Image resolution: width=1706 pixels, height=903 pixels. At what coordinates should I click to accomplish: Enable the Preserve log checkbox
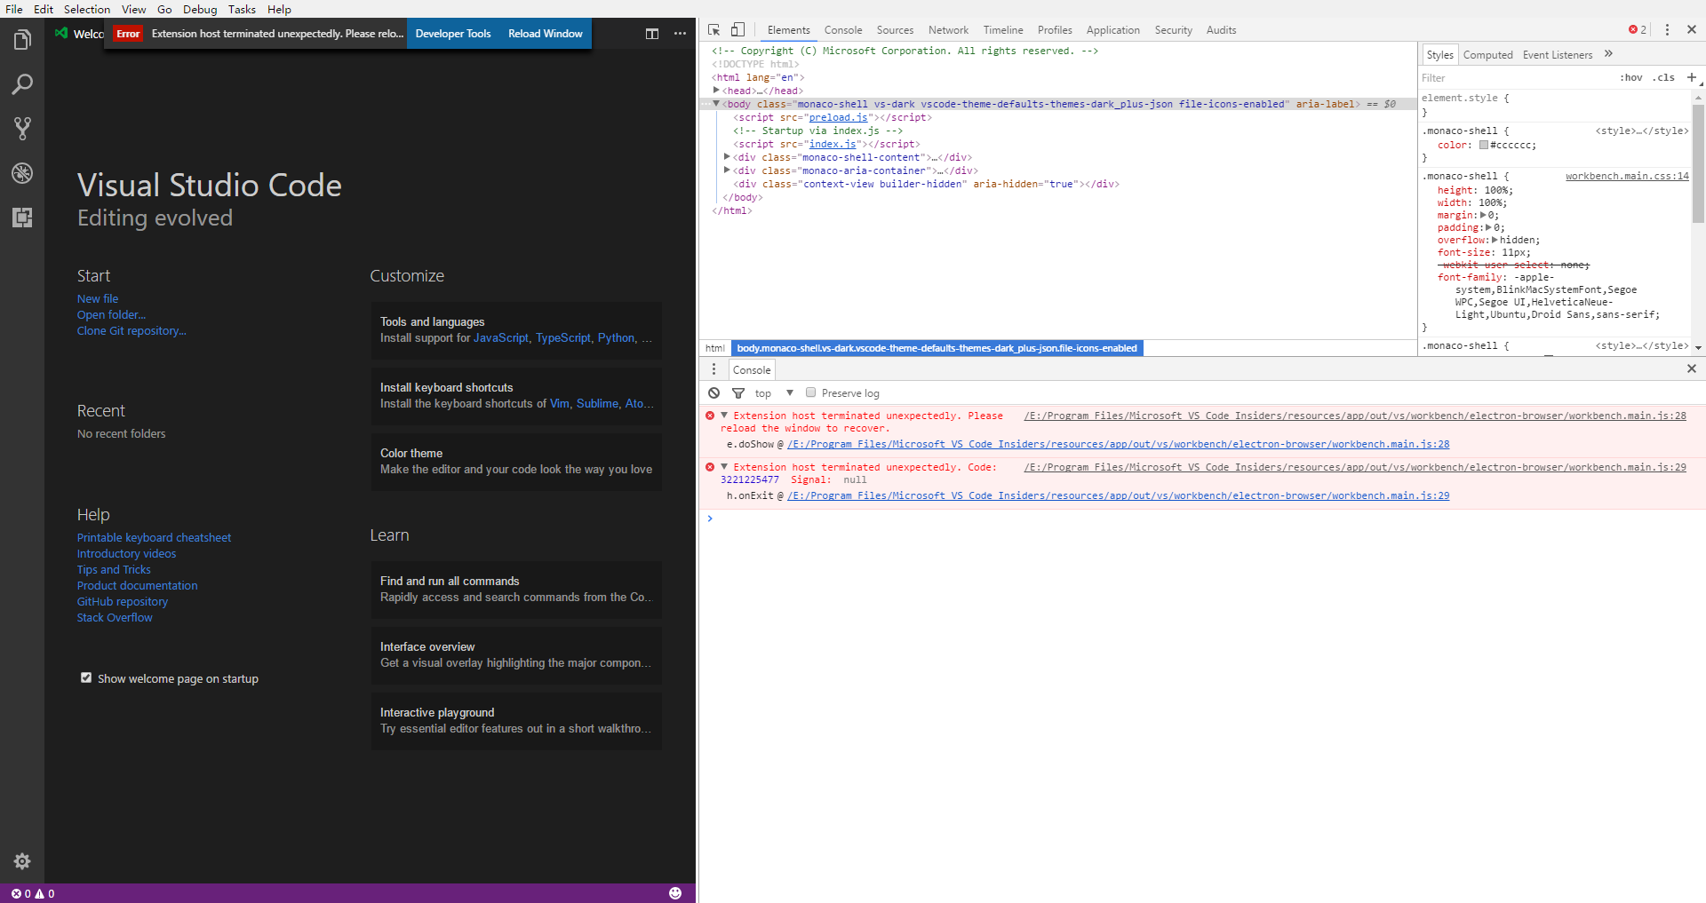point(810,392)
